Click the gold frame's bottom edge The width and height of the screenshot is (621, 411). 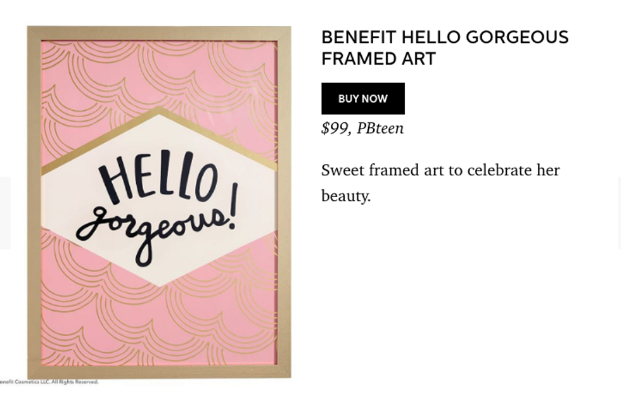[x=158, y=371]
